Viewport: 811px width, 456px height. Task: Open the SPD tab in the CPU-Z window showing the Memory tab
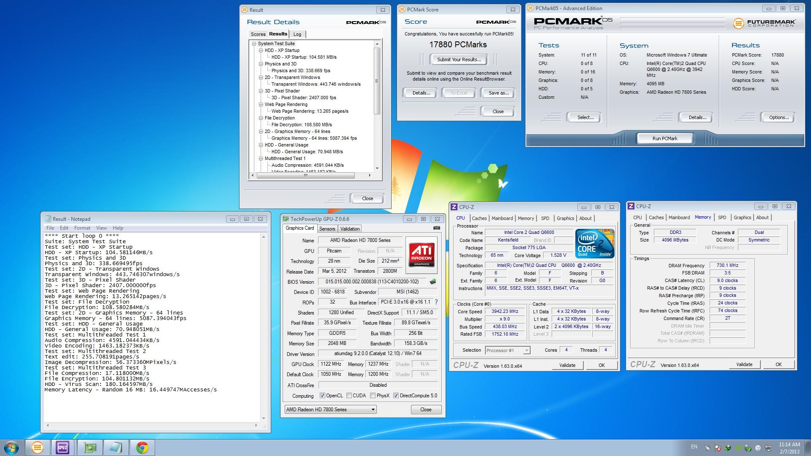pyautogui.click(x=722, y=217)
